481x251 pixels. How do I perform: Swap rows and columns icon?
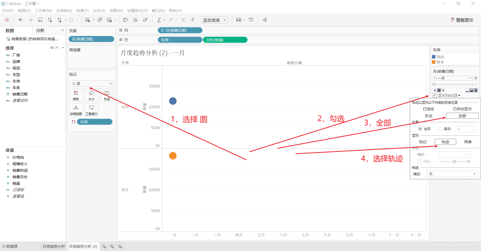point(126,20)
